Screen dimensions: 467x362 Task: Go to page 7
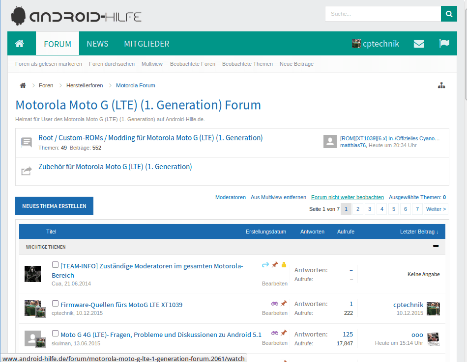click(x=417, y=209)
